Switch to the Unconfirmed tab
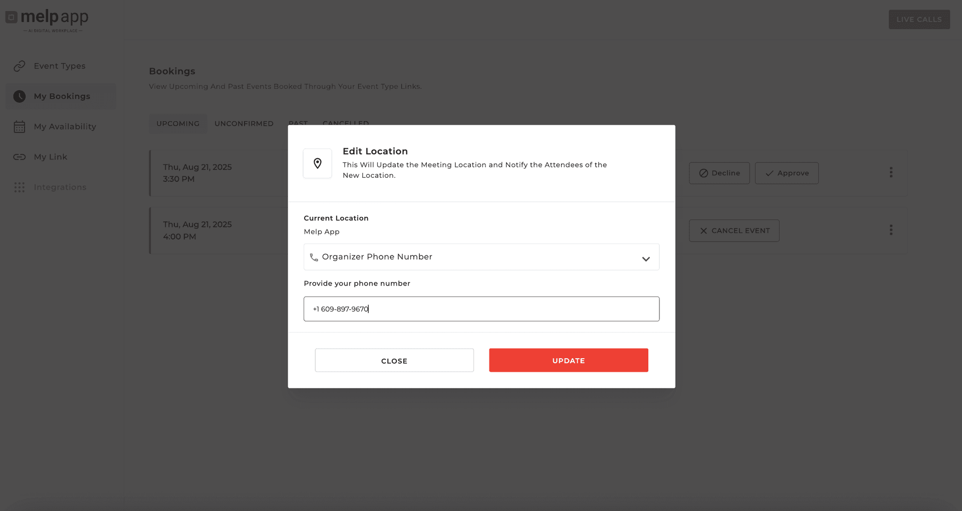Viewport: 962px width, 511px height. pyautogui.click(x=244, y=124)
